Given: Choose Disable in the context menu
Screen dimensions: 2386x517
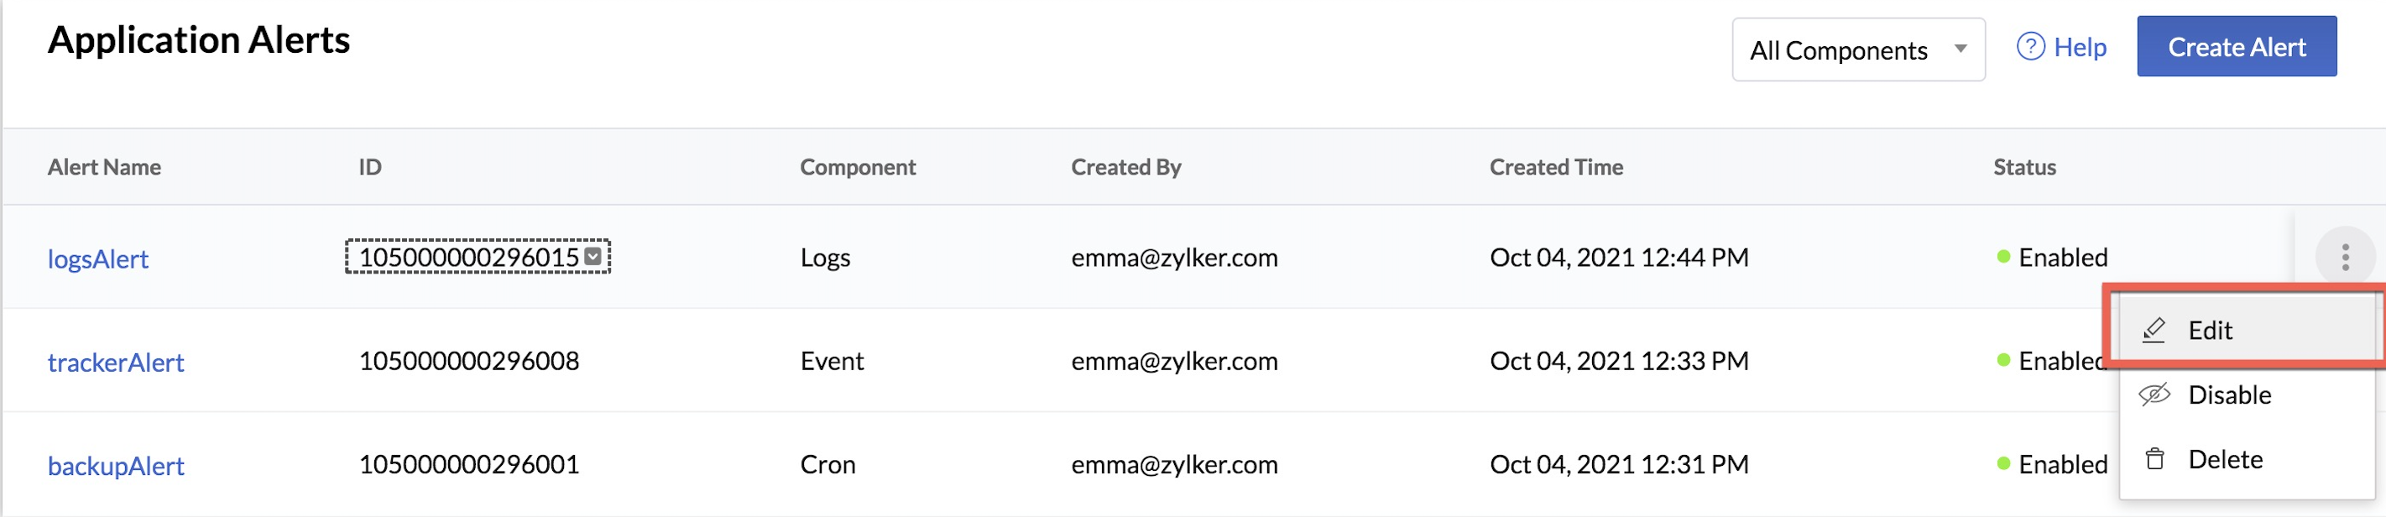Looking at the screenshot, I should tap(2228, 394).
